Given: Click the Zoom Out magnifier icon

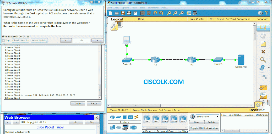Looking at the screenshot, I should pos(181,13).
